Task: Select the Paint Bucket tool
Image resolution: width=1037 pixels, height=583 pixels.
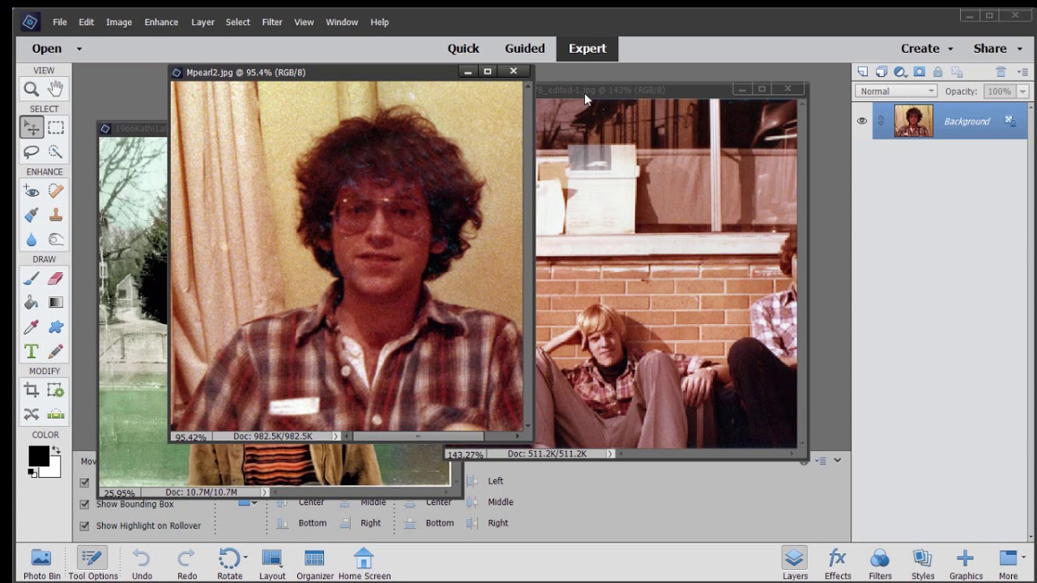Action: 32,303
